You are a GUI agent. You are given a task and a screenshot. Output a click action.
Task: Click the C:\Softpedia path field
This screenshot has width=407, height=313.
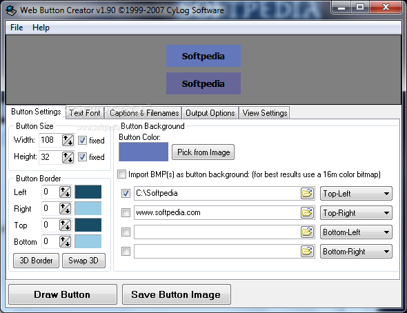217,194
